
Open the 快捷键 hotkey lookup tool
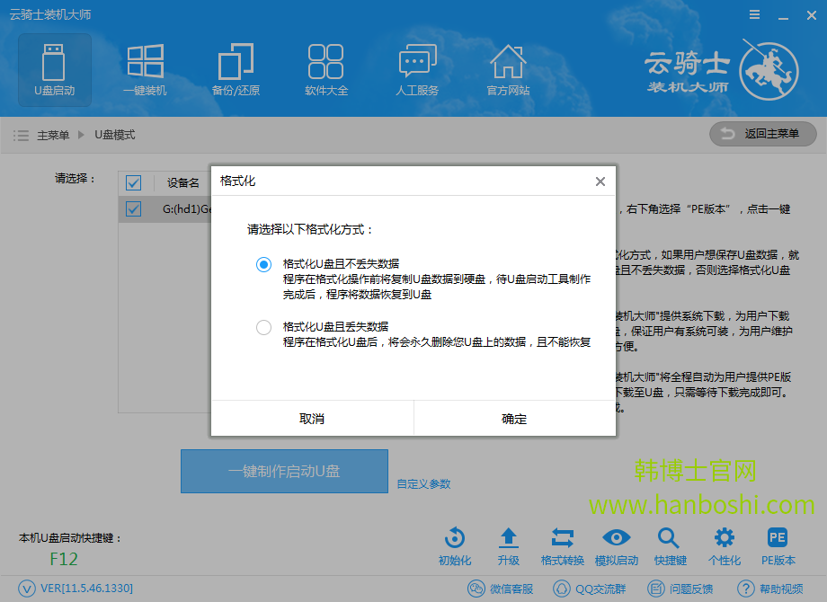(670, 545)
